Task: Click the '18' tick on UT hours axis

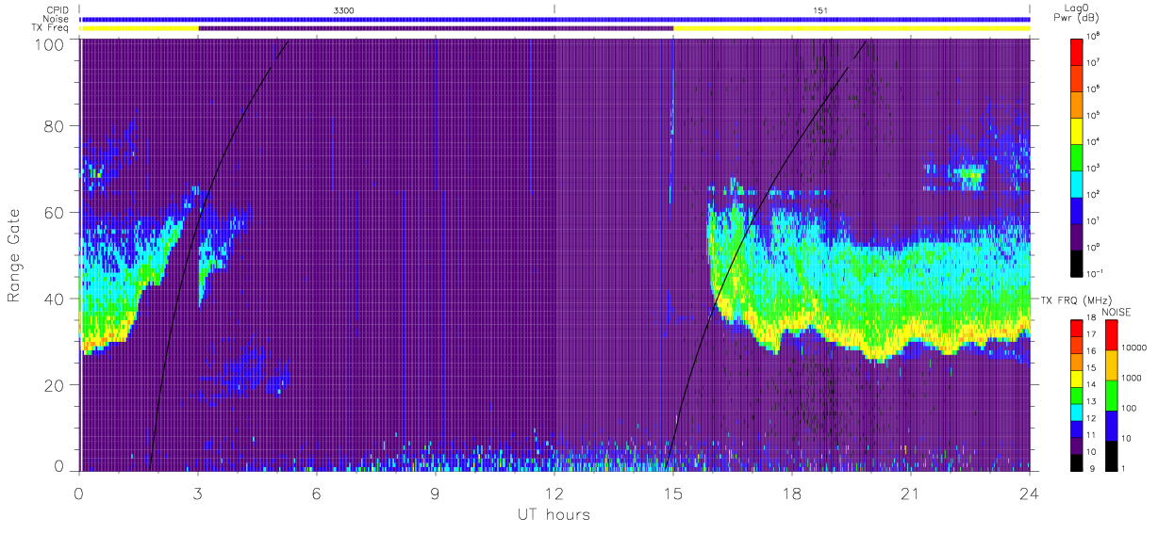Action: [x=792, y=494]
